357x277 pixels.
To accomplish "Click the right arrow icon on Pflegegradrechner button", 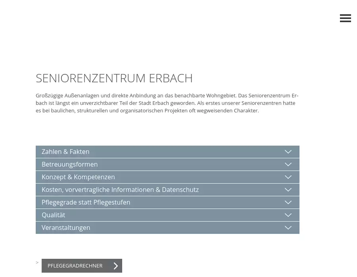I will (115, 266).
